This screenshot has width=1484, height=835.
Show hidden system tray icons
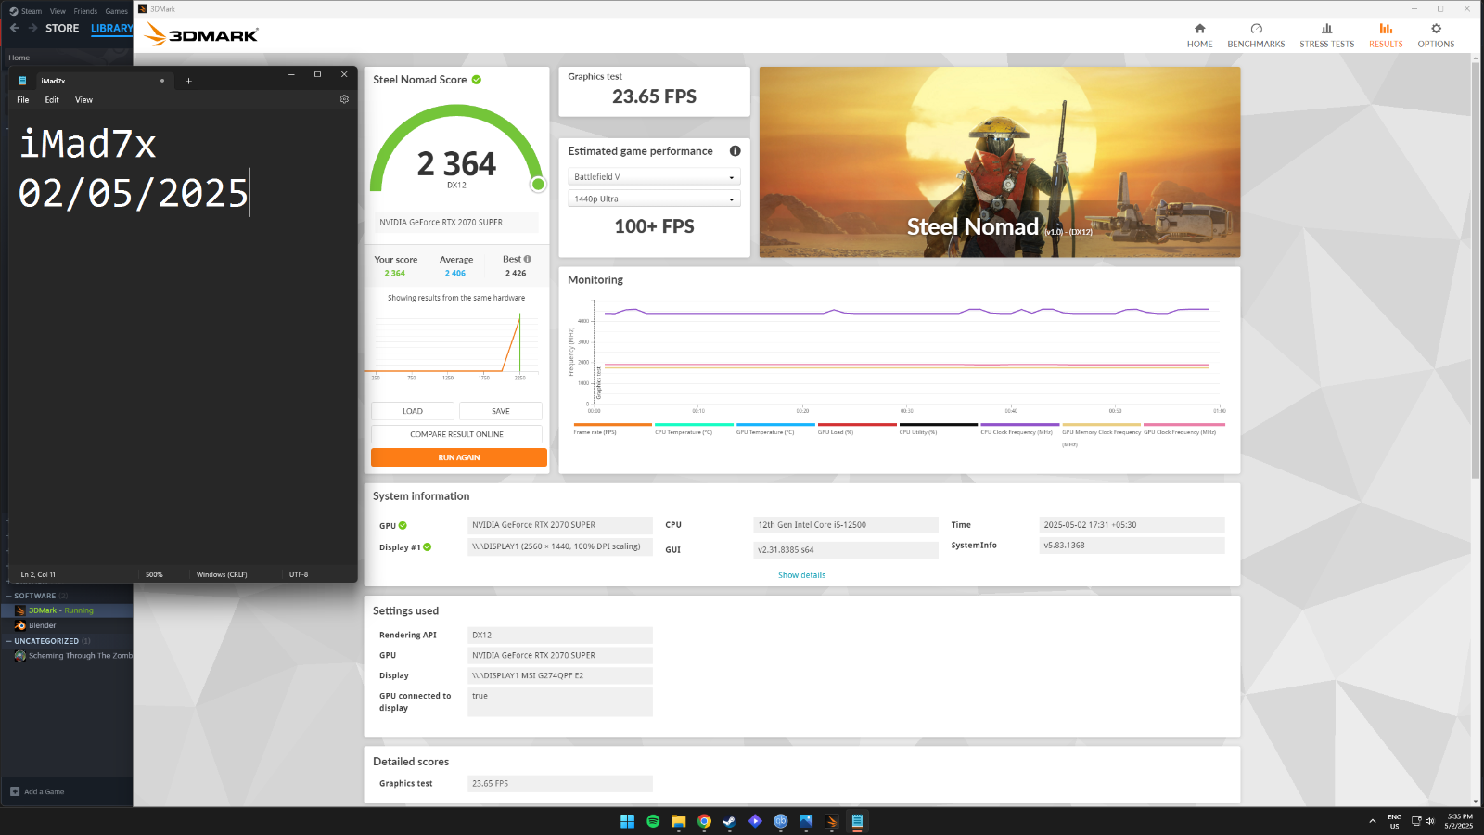click(1372, 821)
